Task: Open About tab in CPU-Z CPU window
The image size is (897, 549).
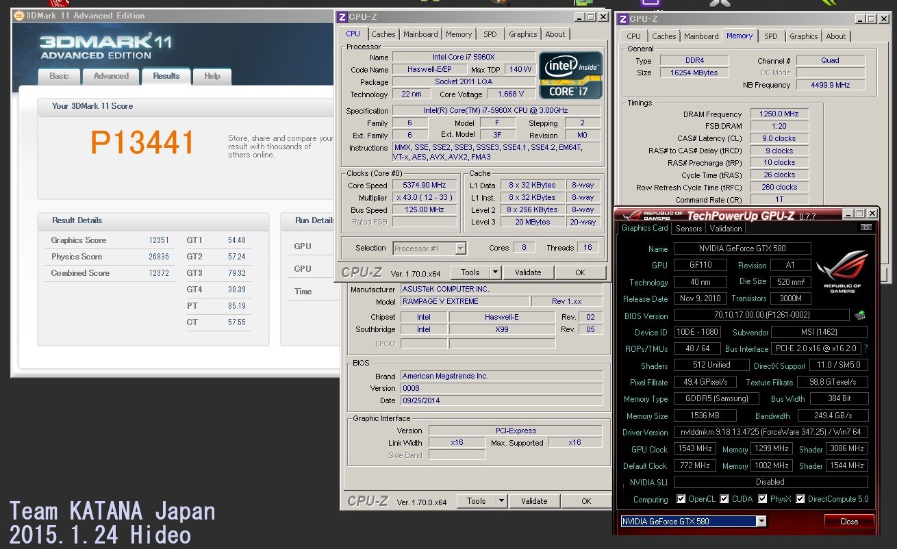Action: coord(555,34)
